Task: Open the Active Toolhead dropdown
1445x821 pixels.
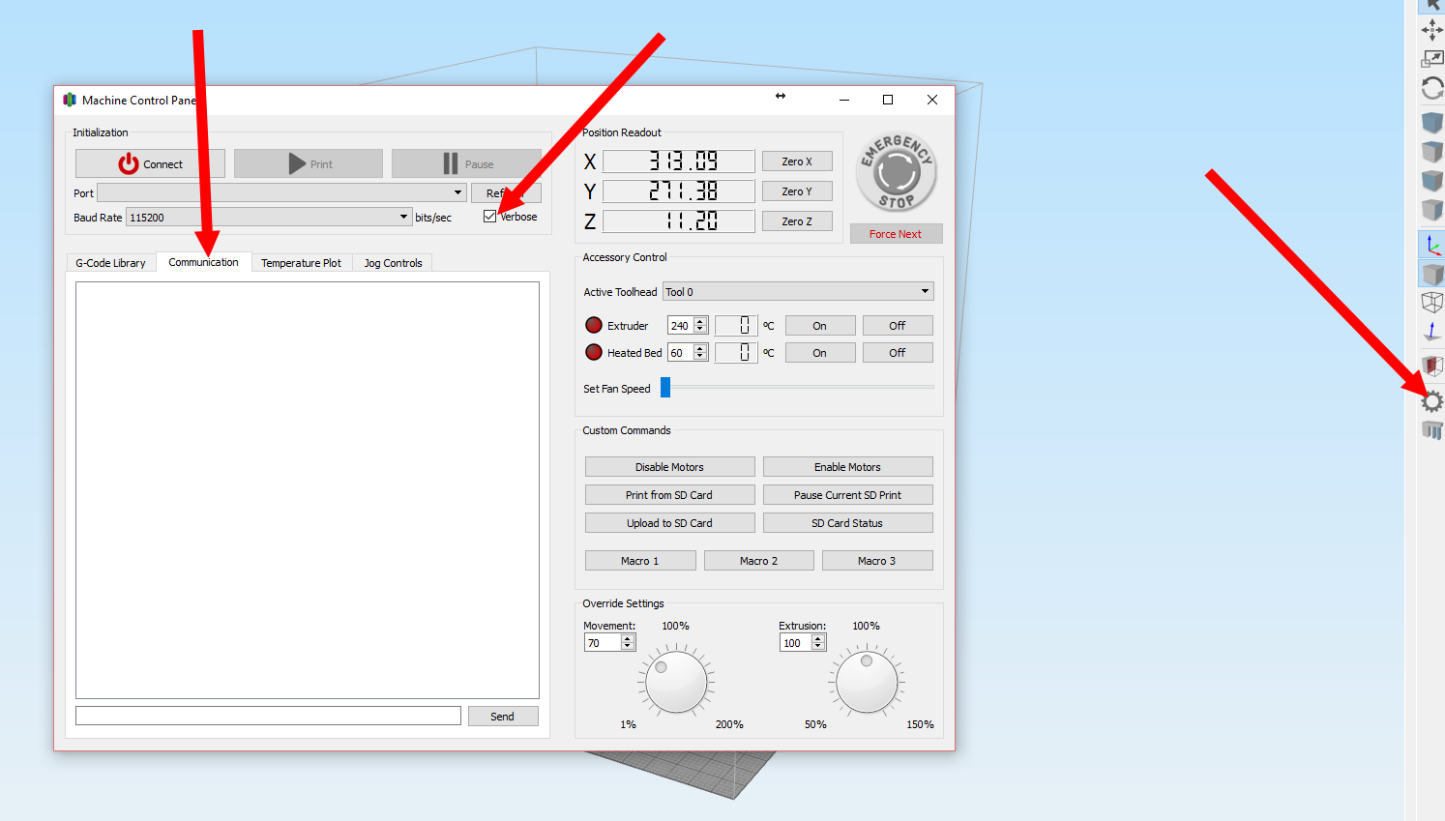Action: coord(797,292)
